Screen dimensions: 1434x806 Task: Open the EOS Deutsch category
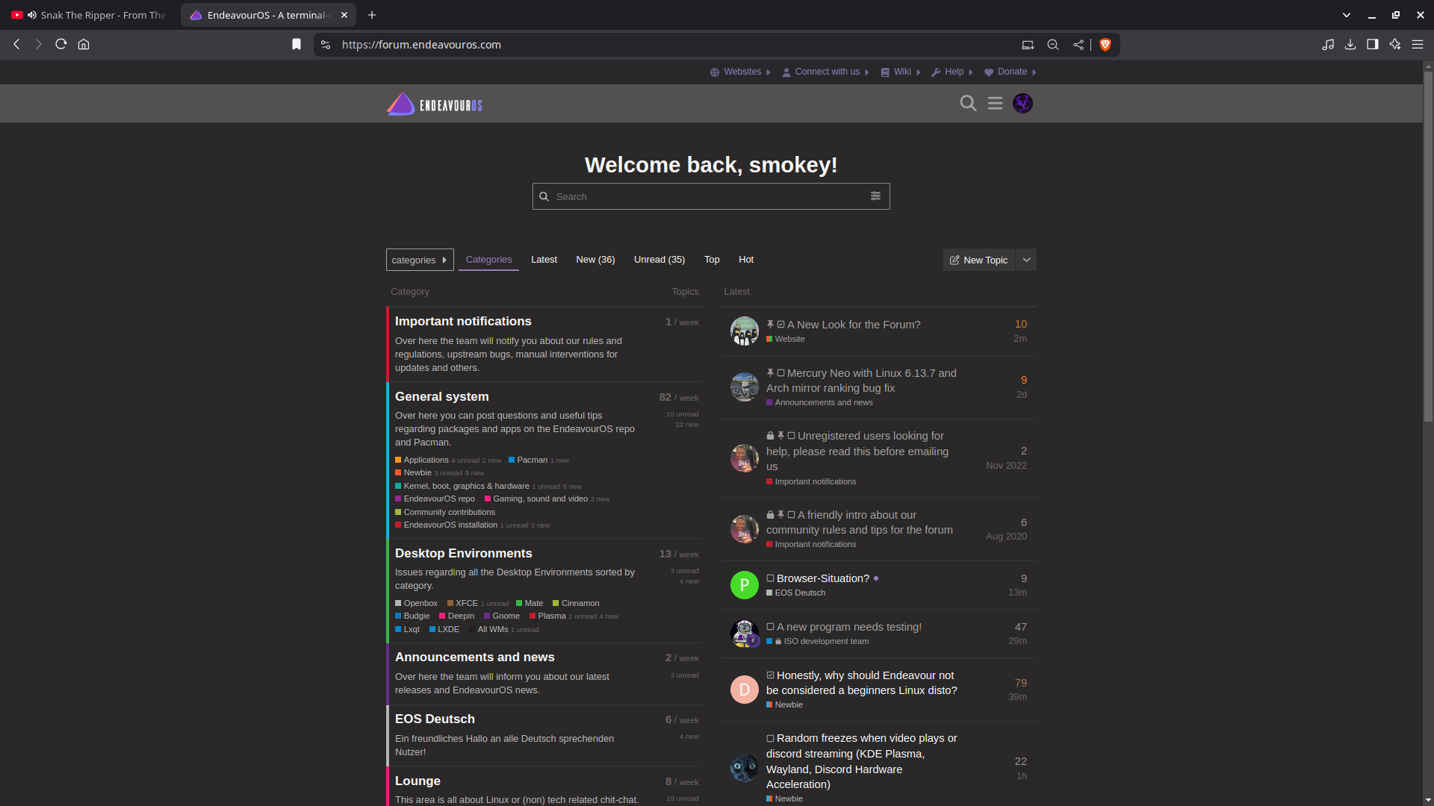(x=435, y=719)
